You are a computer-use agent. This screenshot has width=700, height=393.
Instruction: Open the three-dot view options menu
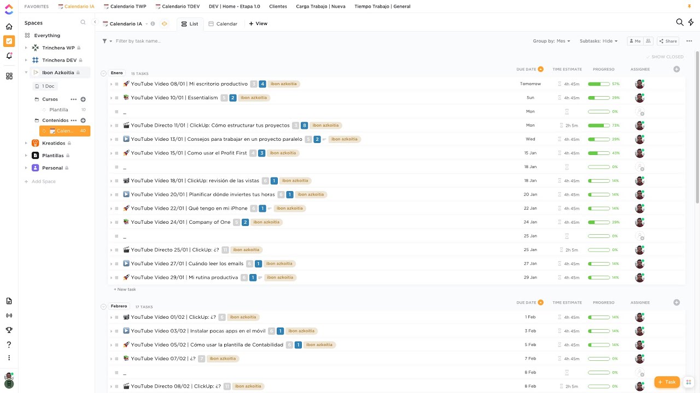coord(689,41)
